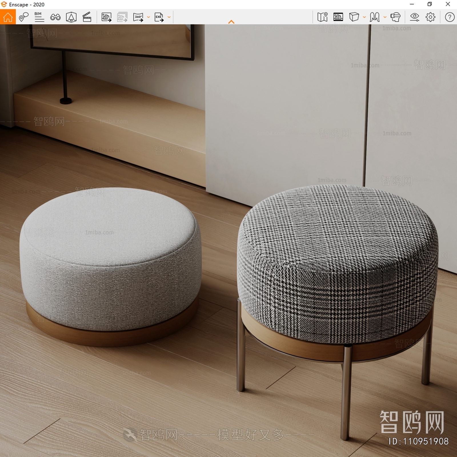The height and width of the screenshot is (457, 457).
Task: Click the Screenshot export icon
Action: 106,17
